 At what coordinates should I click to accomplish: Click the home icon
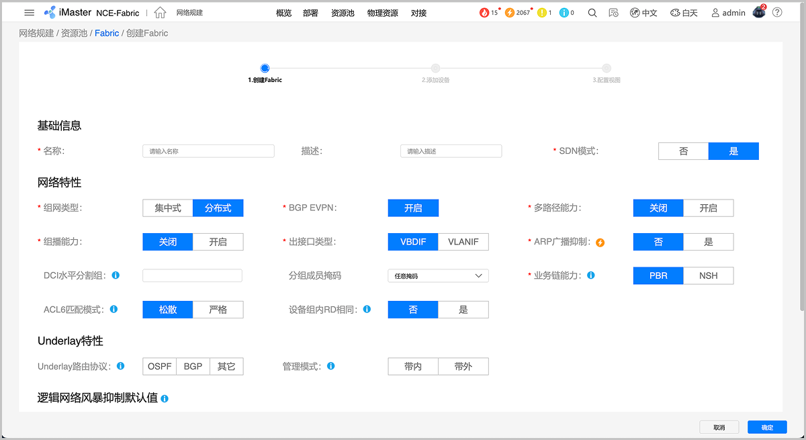click(160, 13)
